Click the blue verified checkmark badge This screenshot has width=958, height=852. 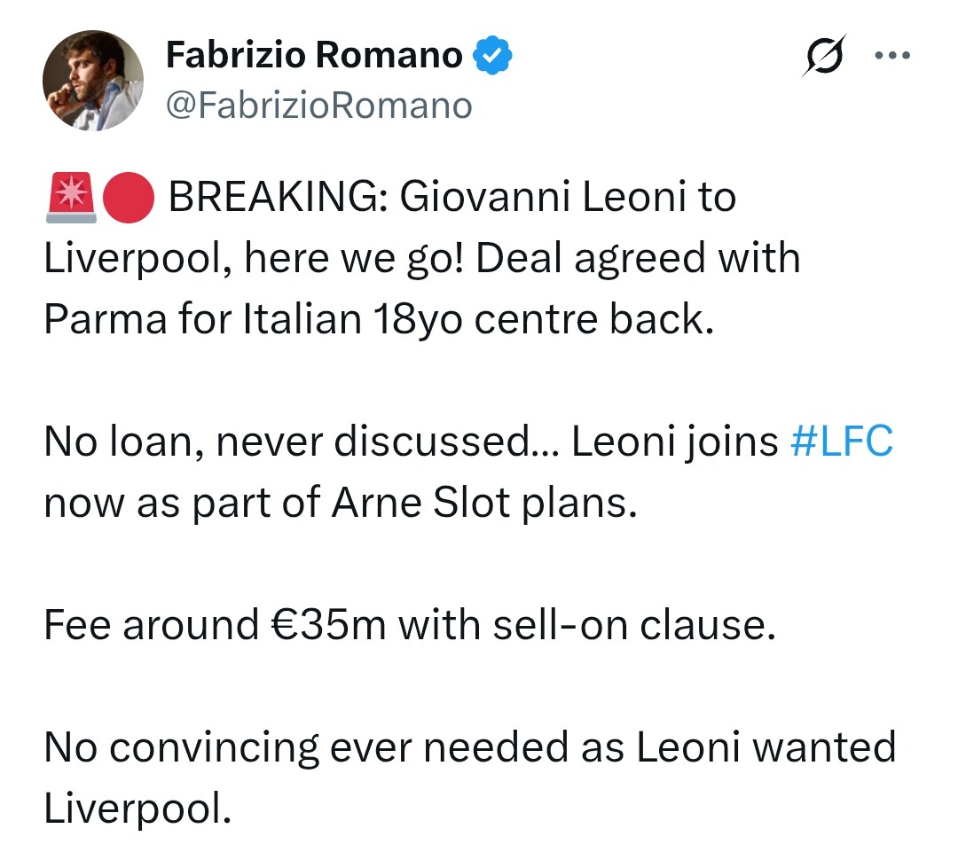491,55
